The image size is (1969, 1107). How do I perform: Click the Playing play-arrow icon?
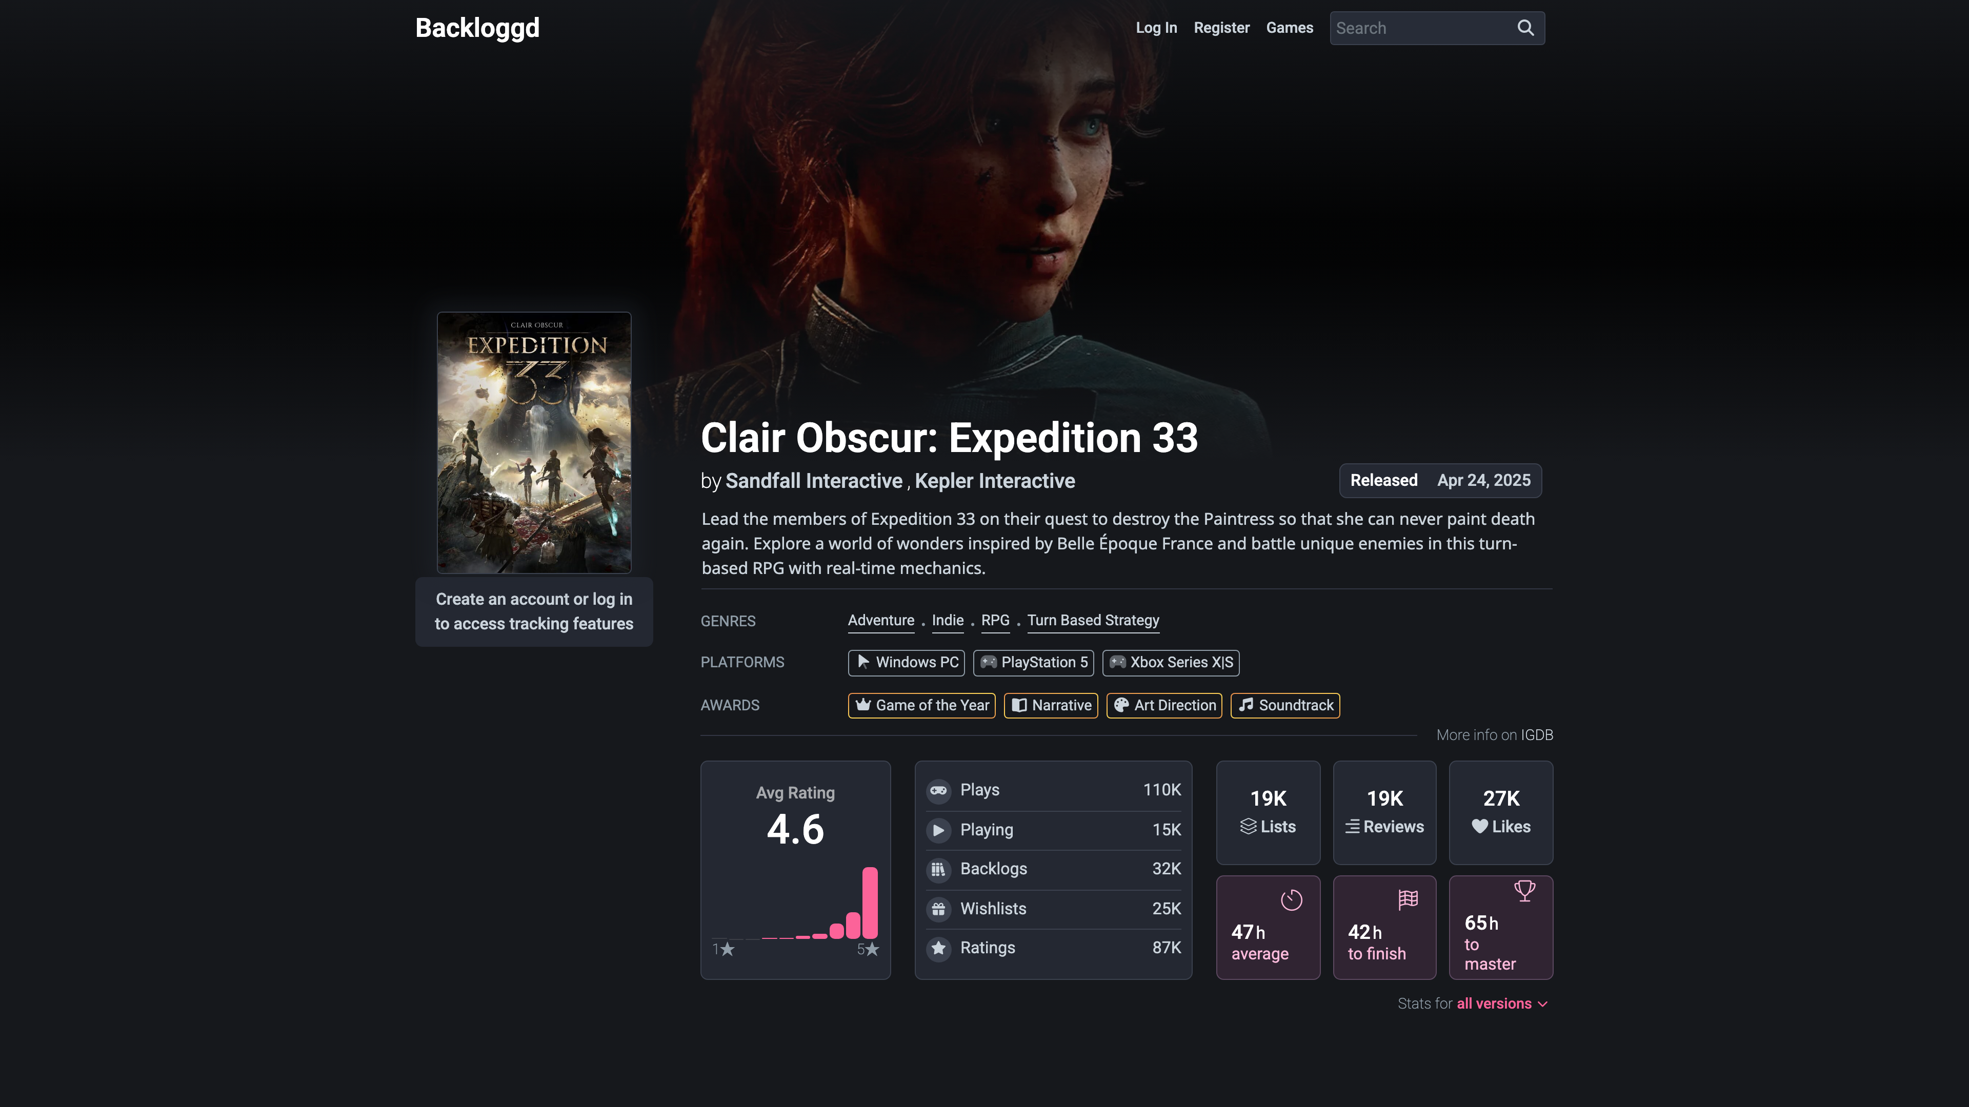(939, 830)
